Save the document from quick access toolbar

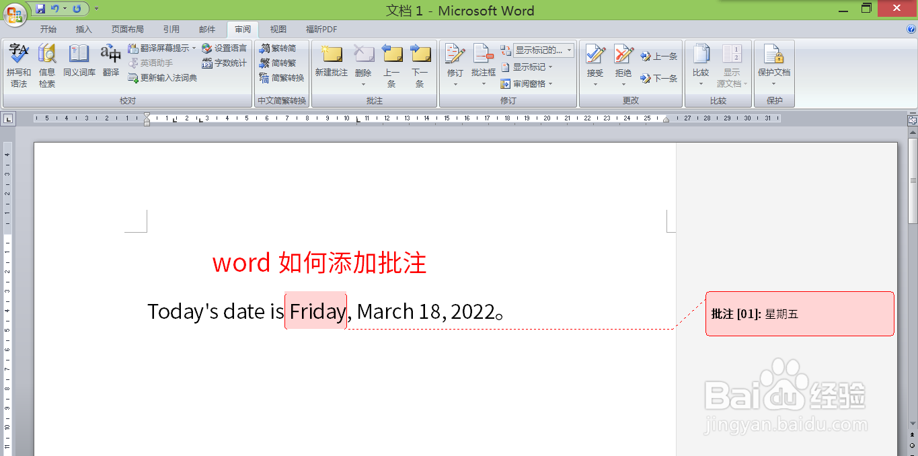[x=40, y=9]
